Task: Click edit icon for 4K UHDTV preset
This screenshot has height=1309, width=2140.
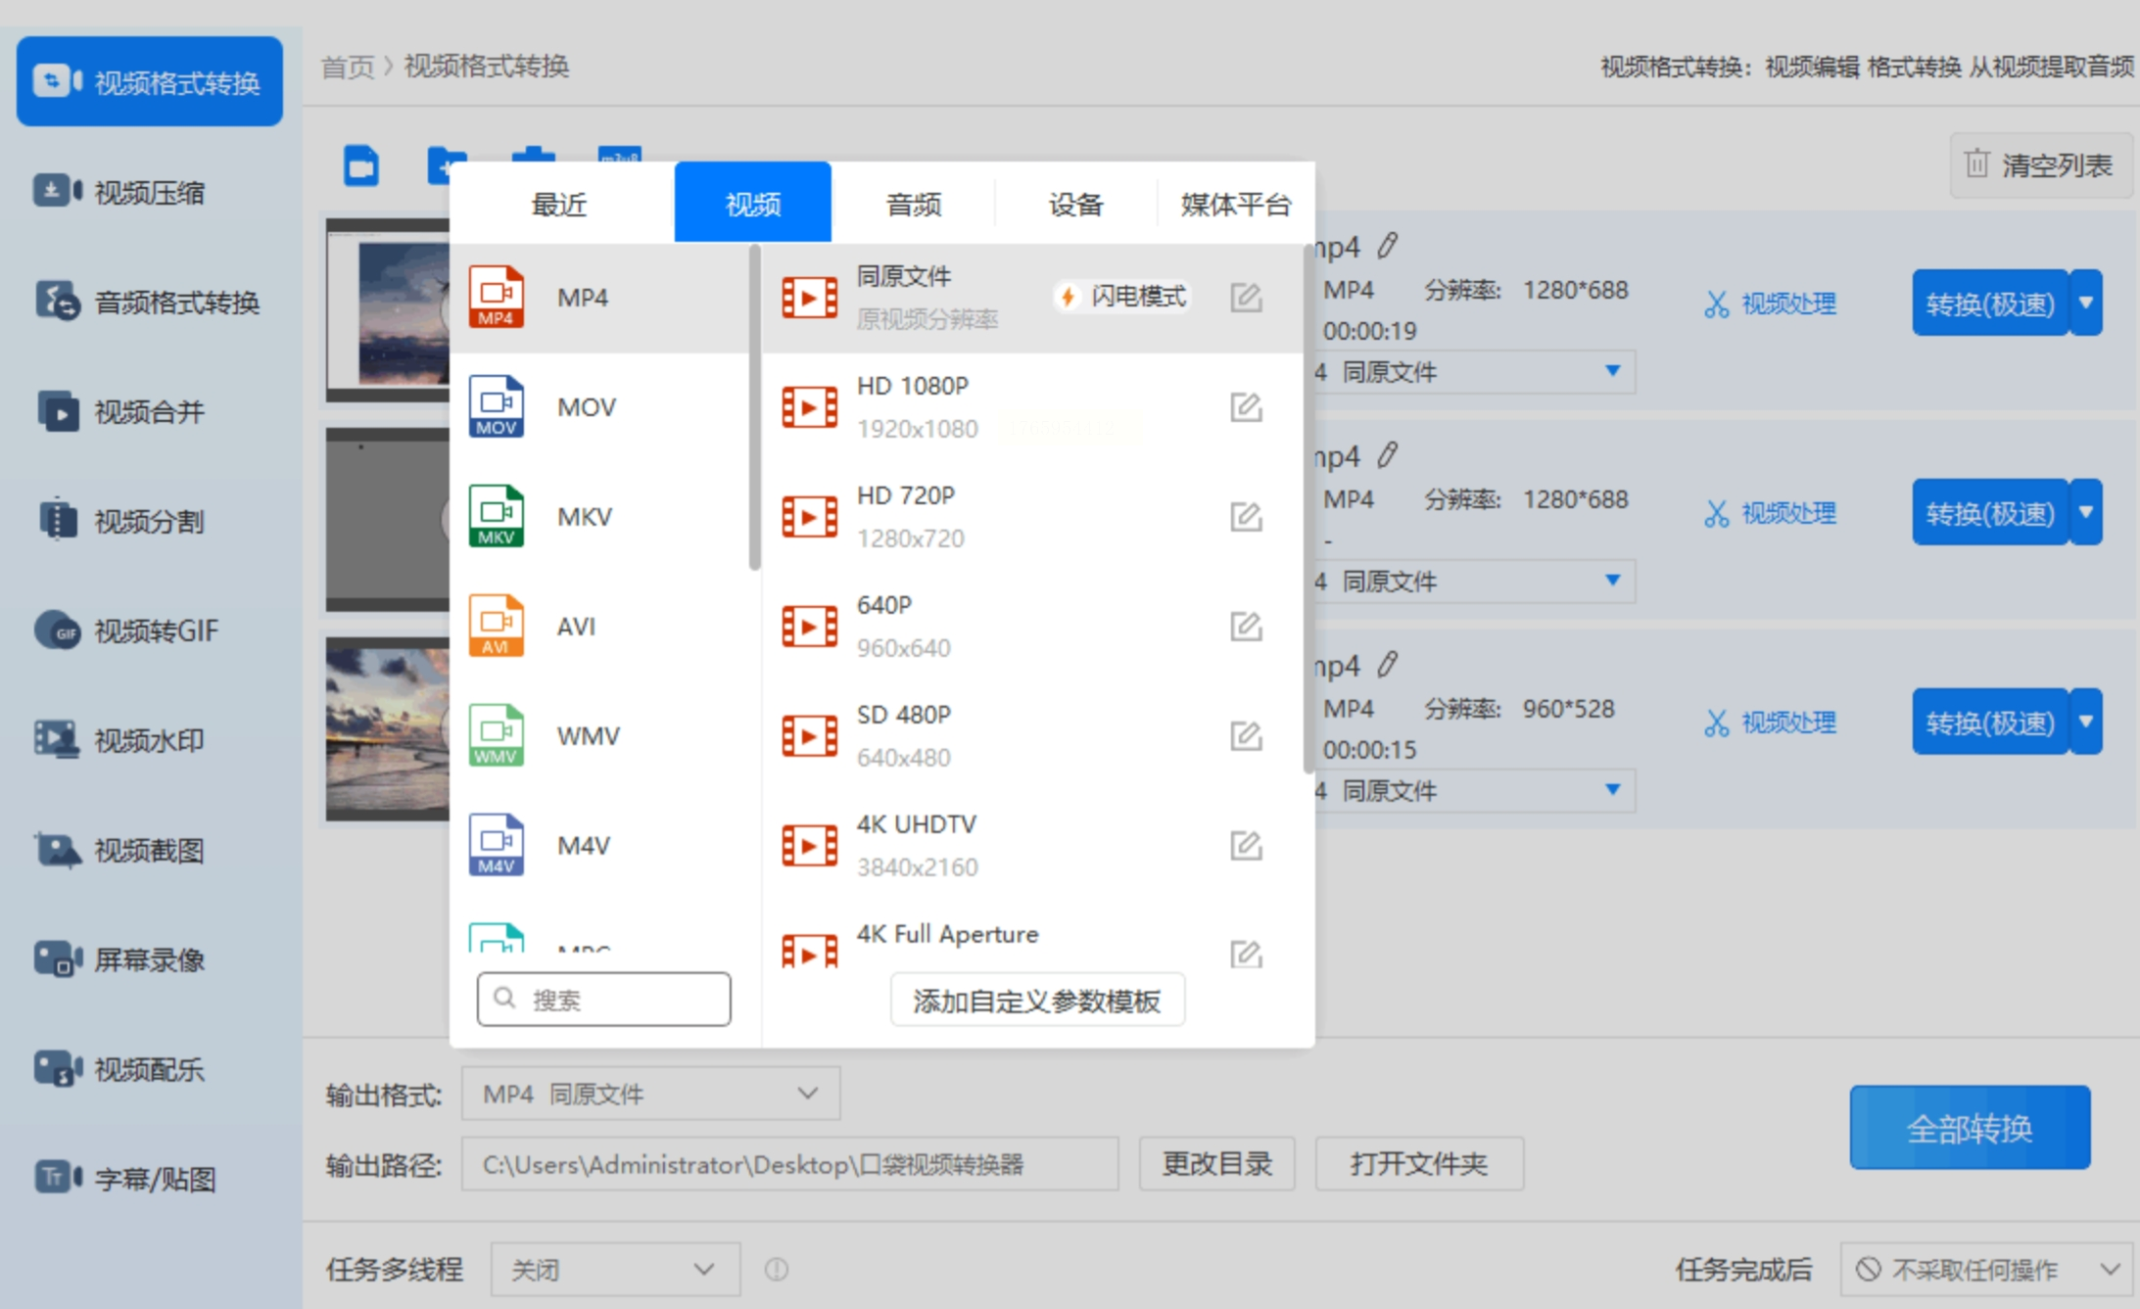Action: (x=1245, y=845)
